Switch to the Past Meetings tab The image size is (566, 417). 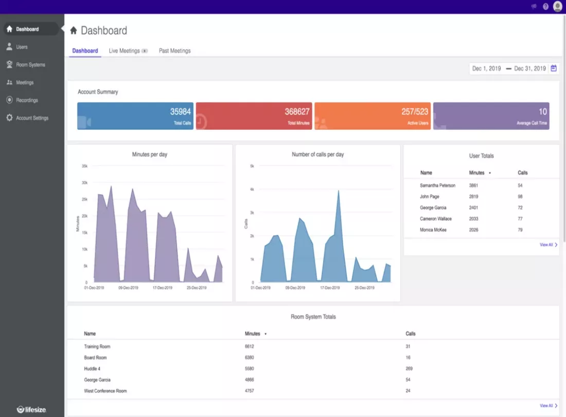[174, 51]
